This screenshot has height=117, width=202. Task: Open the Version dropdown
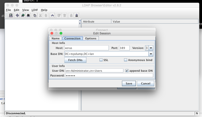pos(151,48)
